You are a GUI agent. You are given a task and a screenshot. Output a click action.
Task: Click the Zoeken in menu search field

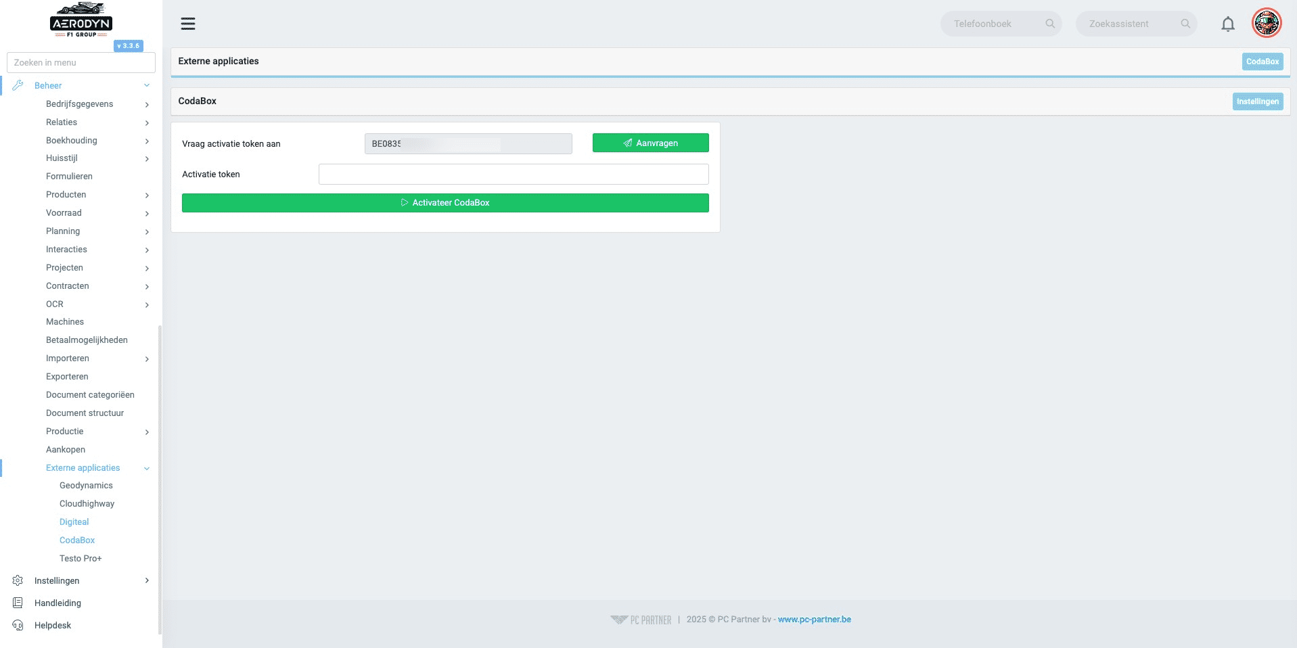point(81,63)
